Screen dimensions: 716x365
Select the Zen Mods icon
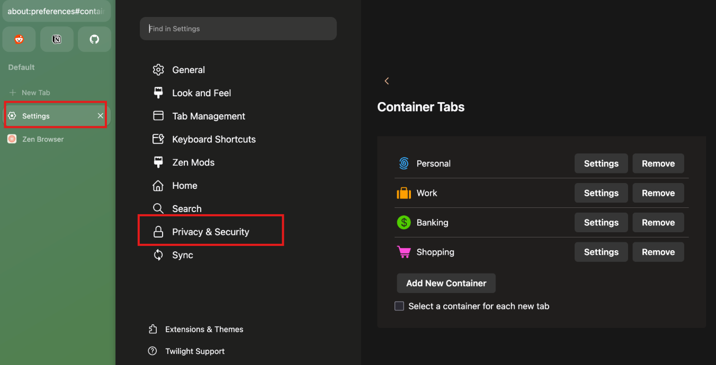(158, 162)
